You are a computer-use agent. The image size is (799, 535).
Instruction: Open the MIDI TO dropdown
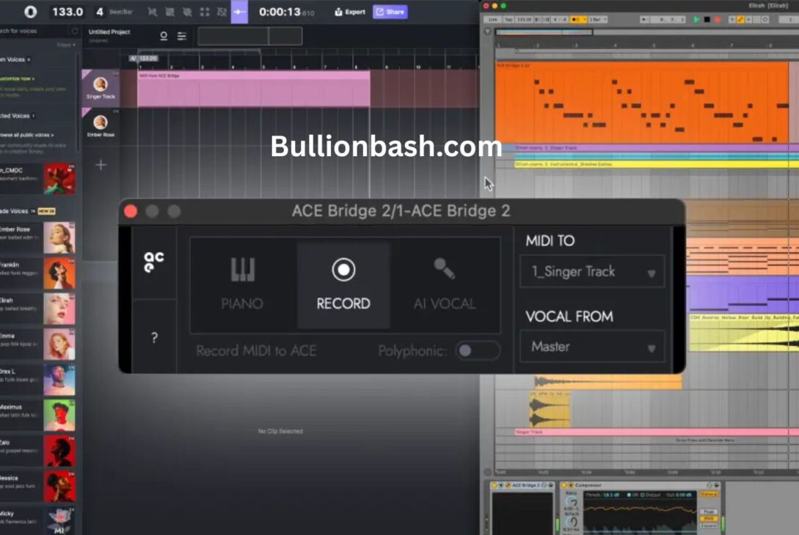coord(591,272)
